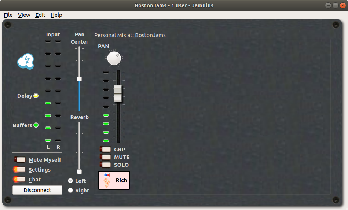348x210 pixels.
Task: Enable GRP on Rich's channel
Action: [x=106, y=150]
